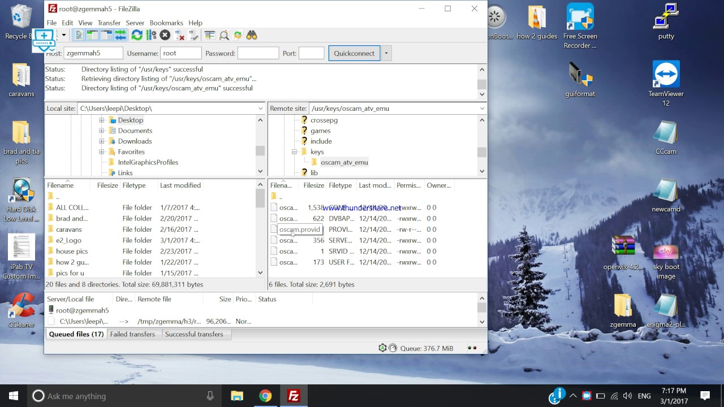The width and height of the screenshot is (724, 407).
Task: Open Windows Start menu
Action: 14,396
